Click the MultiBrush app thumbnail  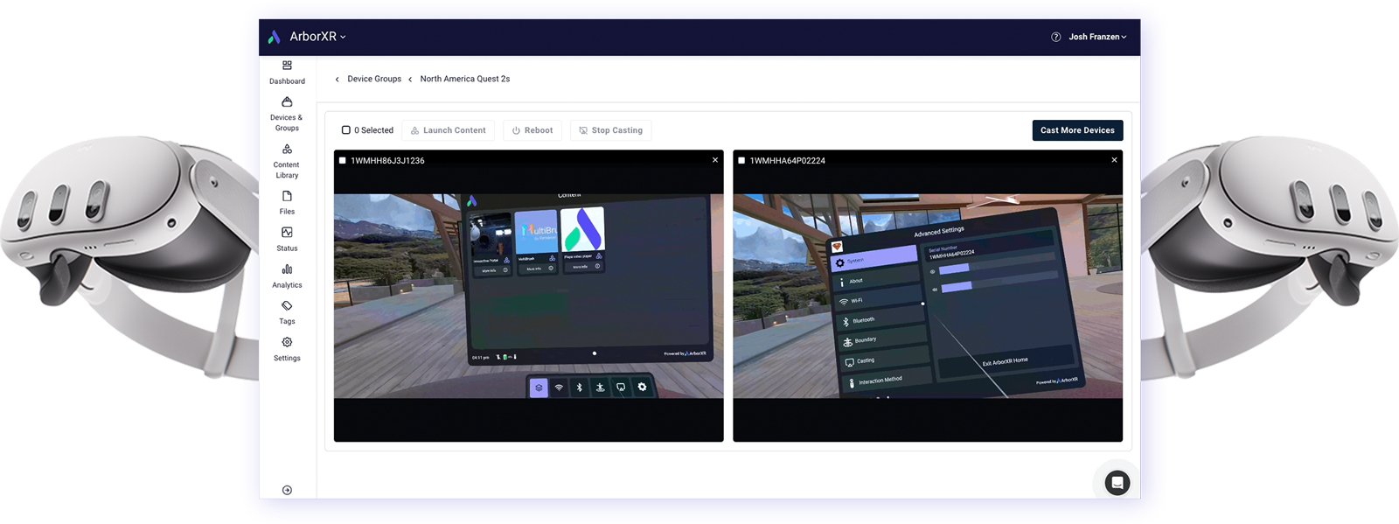pos(536,231)
